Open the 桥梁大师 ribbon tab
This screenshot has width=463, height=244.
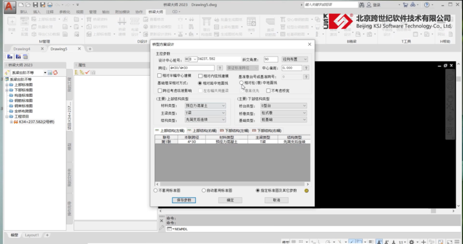pyautogui.click(x=156, y=12)
